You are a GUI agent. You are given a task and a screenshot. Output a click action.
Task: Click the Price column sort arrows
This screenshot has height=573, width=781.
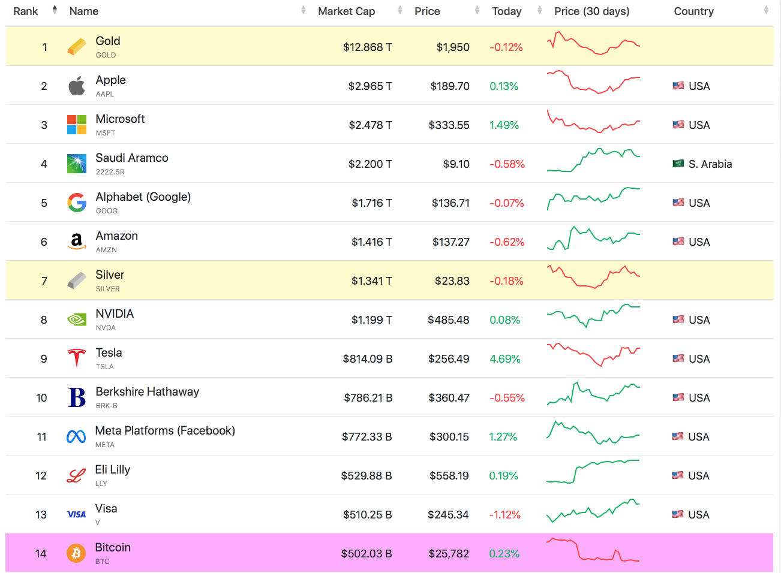(x=477, y=10)
